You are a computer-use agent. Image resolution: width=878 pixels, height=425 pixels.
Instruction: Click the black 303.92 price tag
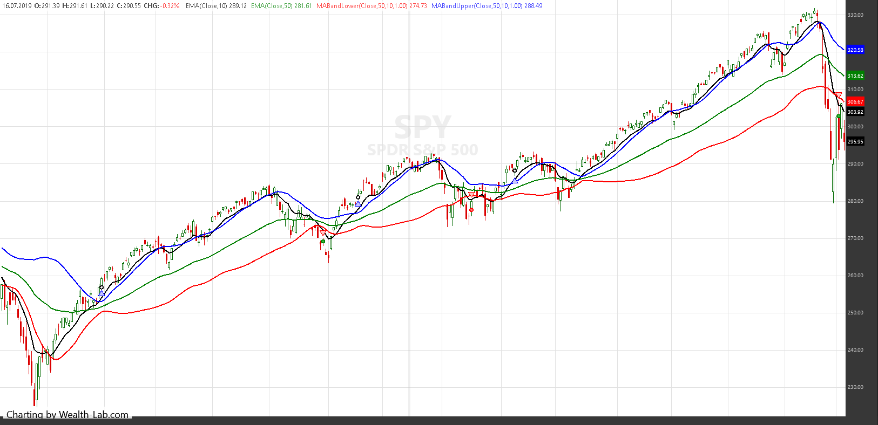click(855, 112)
